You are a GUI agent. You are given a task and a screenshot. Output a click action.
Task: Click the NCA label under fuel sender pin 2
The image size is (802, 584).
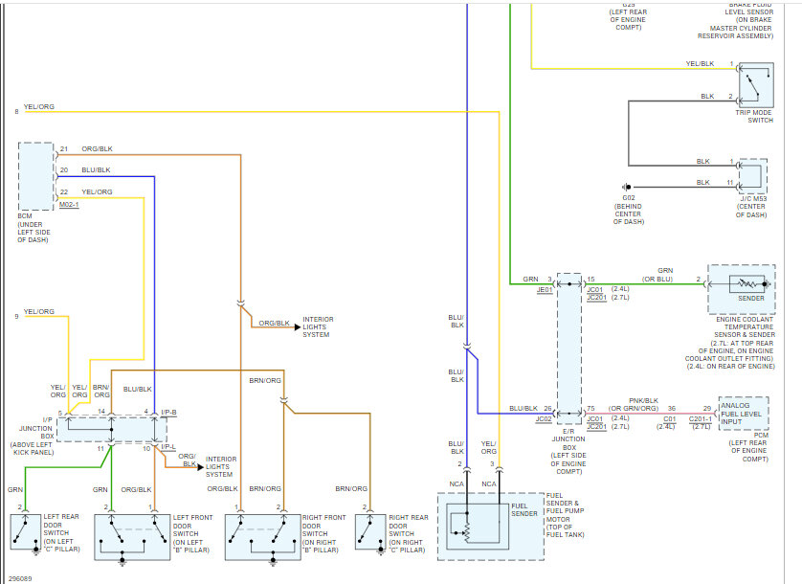pos(457,483)
